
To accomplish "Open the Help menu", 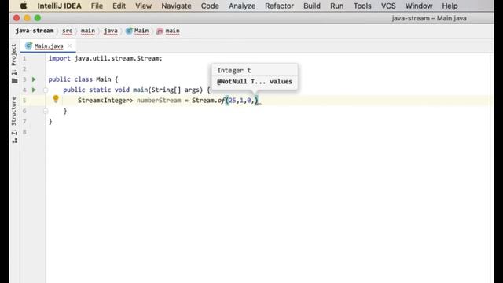I will (x=450, y=6).
